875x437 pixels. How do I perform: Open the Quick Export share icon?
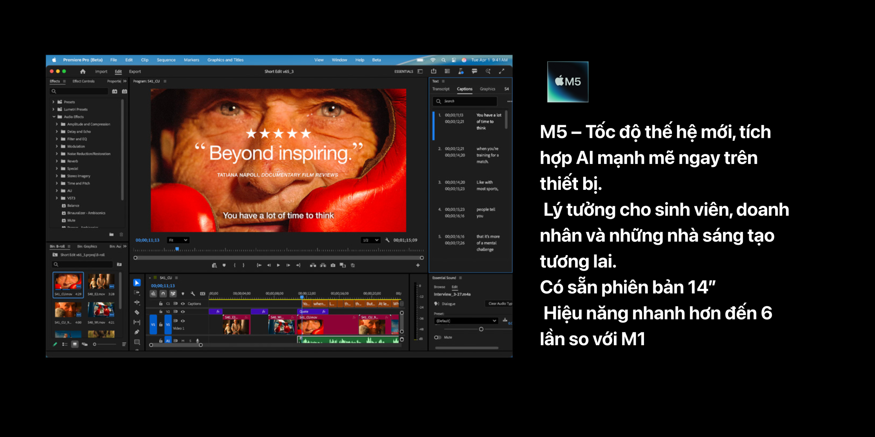coord(434,71)
